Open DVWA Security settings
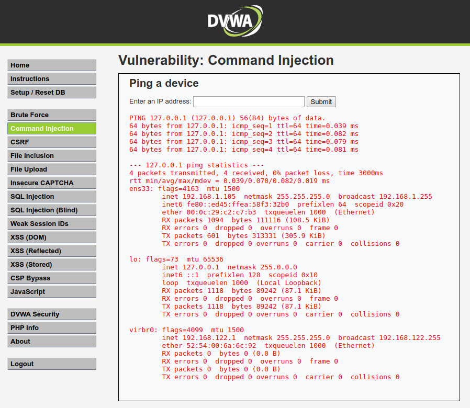Screen dimensions: 470x408 (x=52, y=314)
